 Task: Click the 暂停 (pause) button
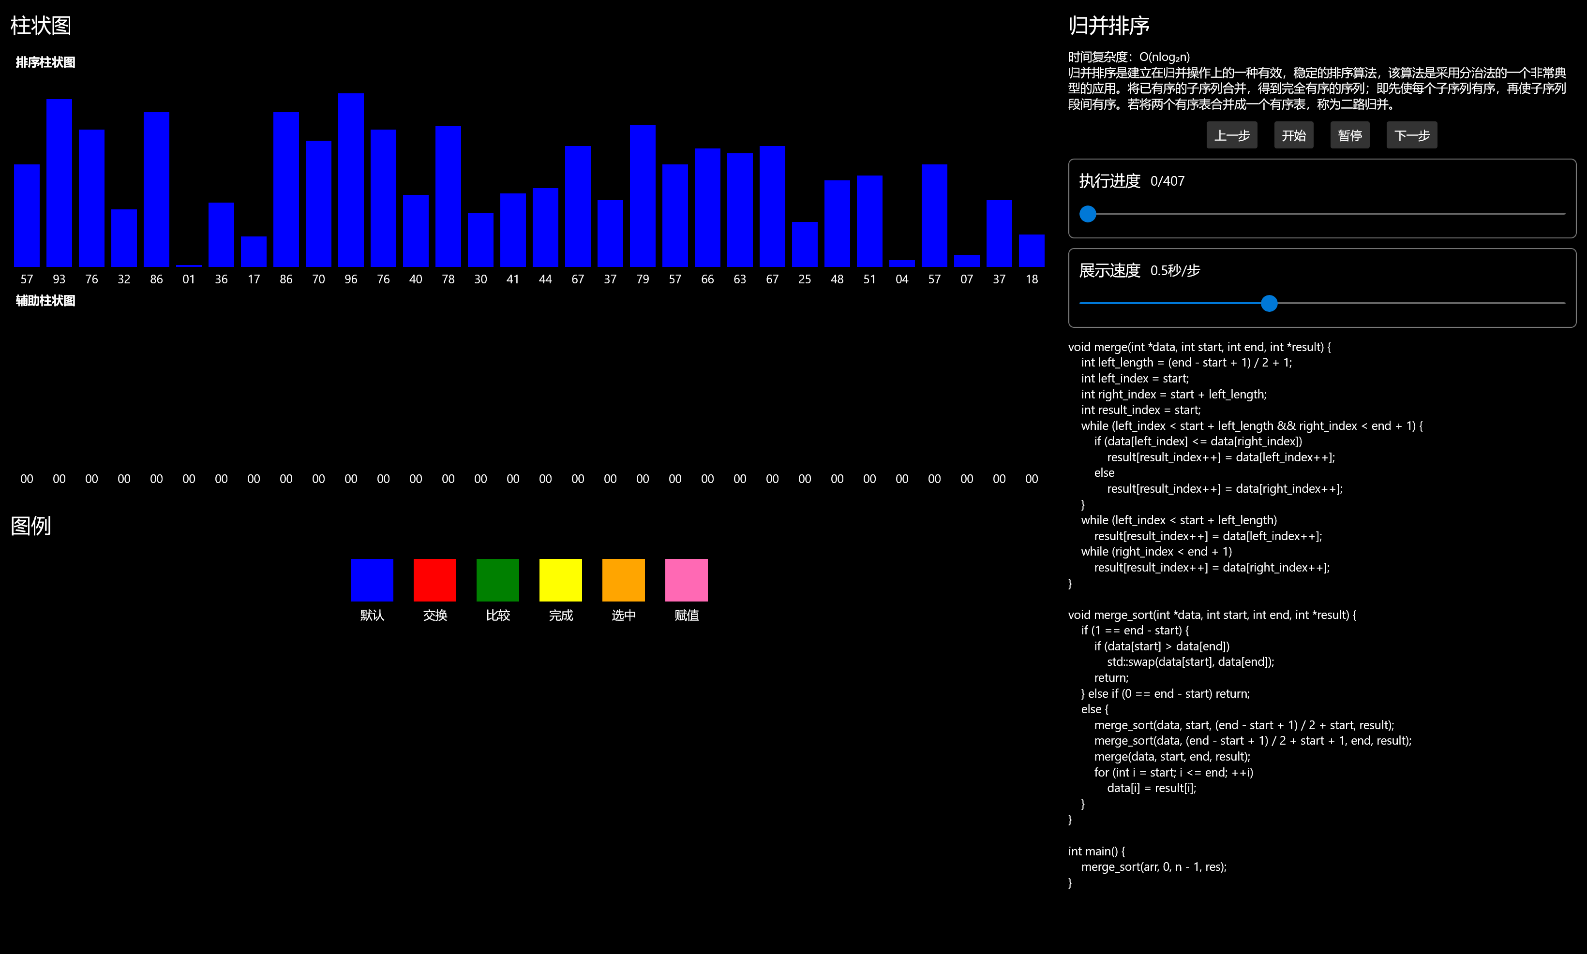(1349, 136)
